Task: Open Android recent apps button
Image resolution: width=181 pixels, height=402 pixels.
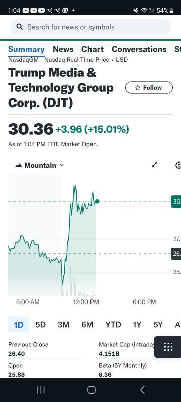Action: tap(41, 390)
